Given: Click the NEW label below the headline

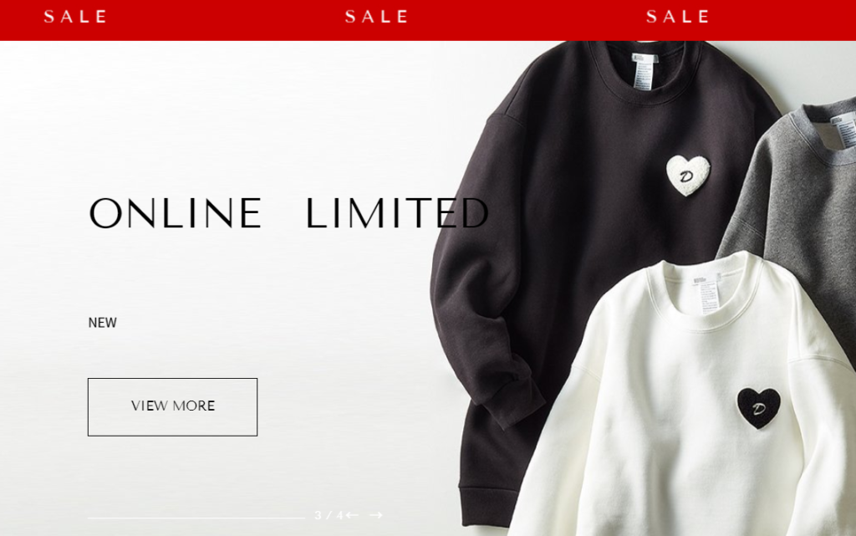Looking at the screenshot, I should click(103, 323).
